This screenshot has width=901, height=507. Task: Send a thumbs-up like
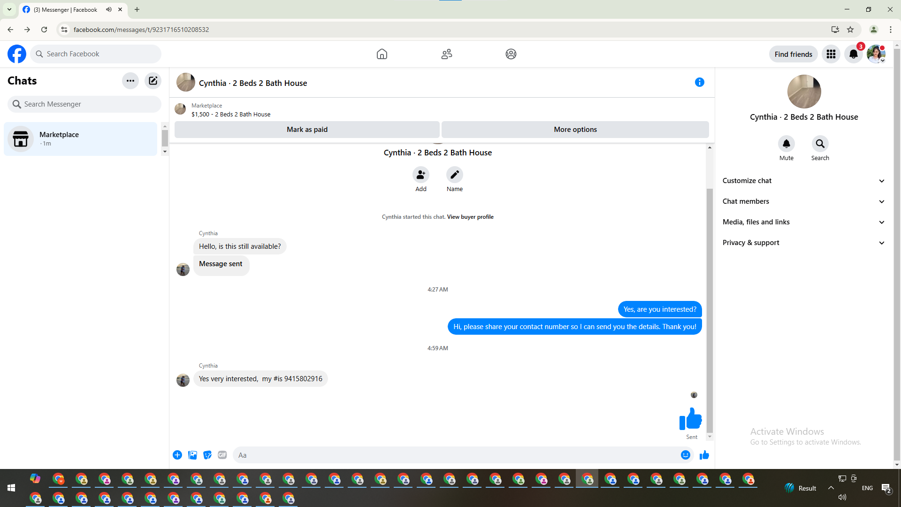pos(704,455)
